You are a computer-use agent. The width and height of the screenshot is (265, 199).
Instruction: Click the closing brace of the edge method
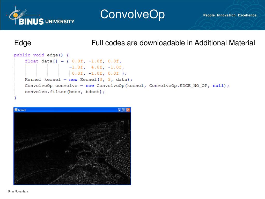click(x=15, y=98)
